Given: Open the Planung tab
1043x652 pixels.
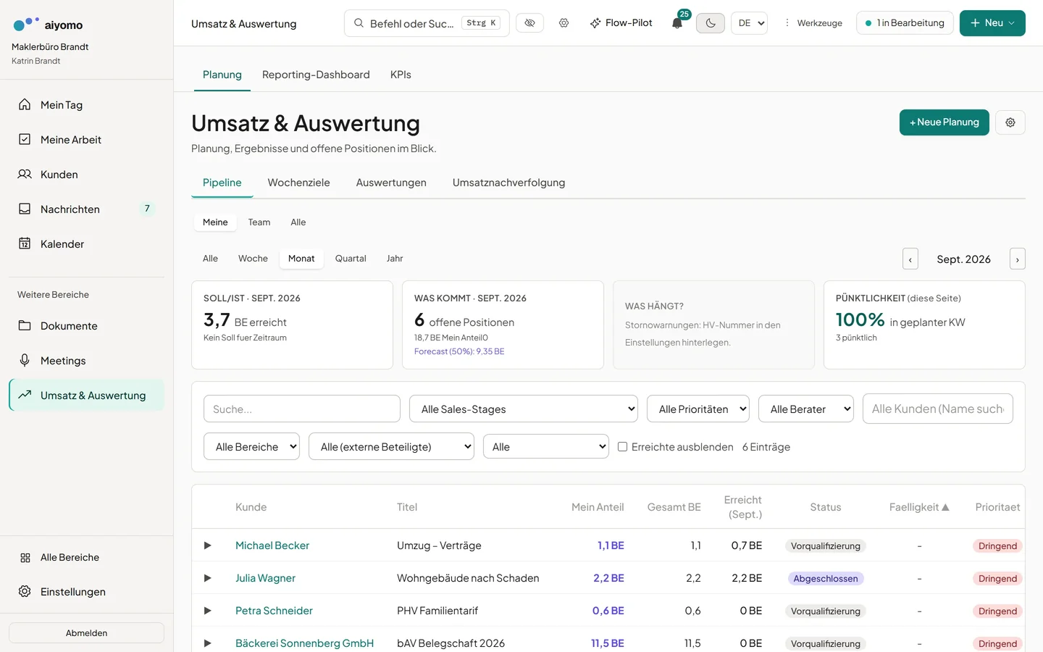Looking at the screenshot, I should pyautogui.click(x=222, y=75).
